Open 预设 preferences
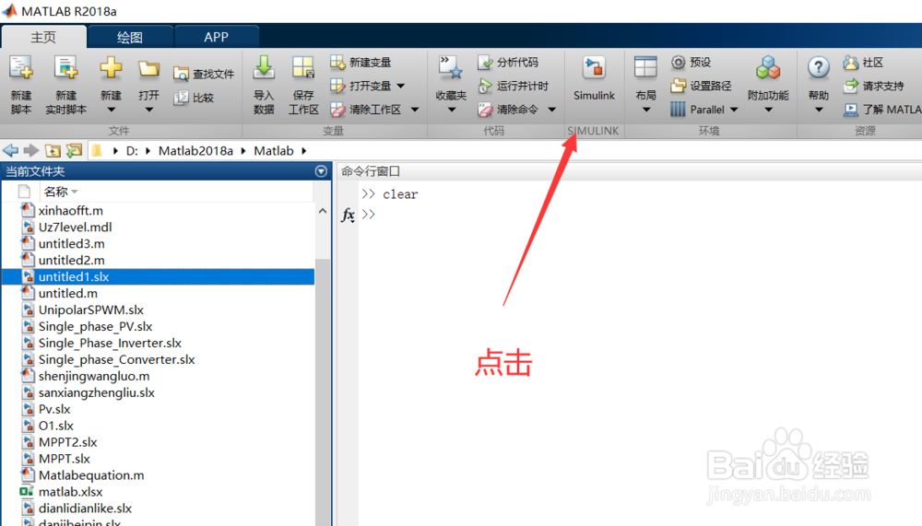Viewport: 922px width, 526px height. (691, 63)
